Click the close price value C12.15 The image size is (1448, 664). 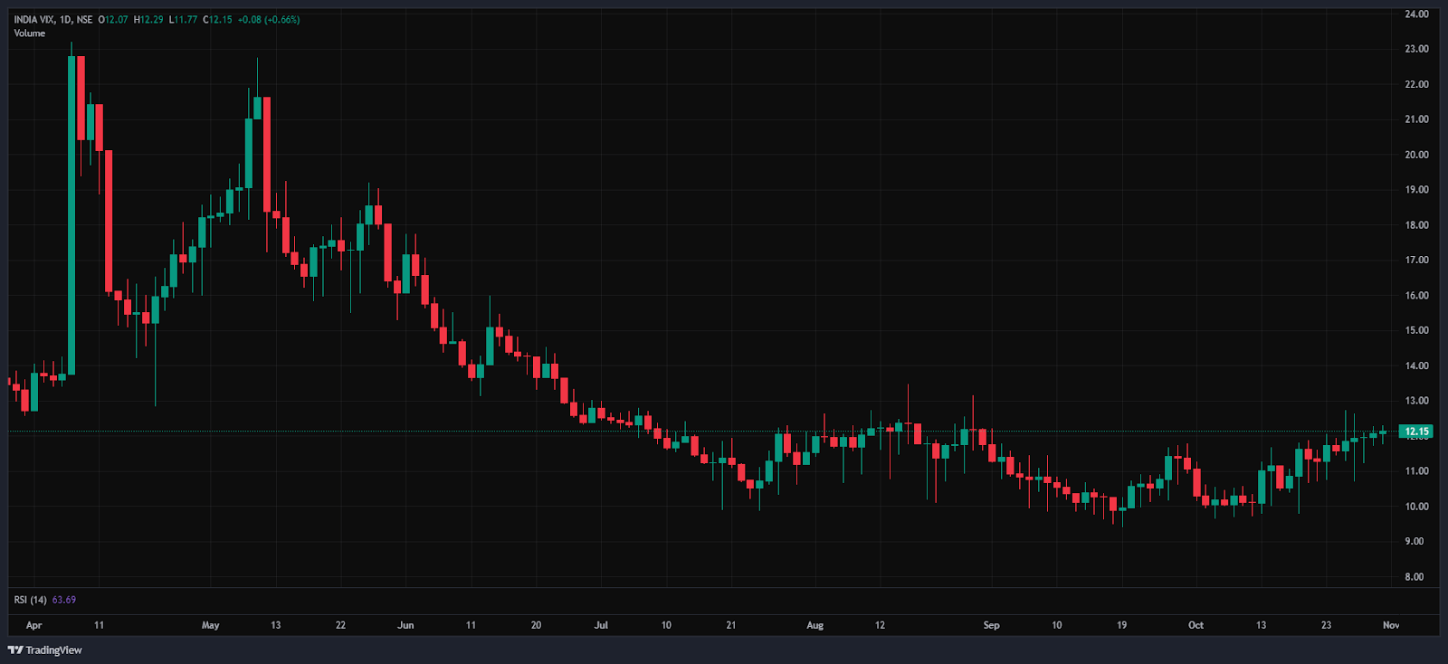(x=217, y=20)
